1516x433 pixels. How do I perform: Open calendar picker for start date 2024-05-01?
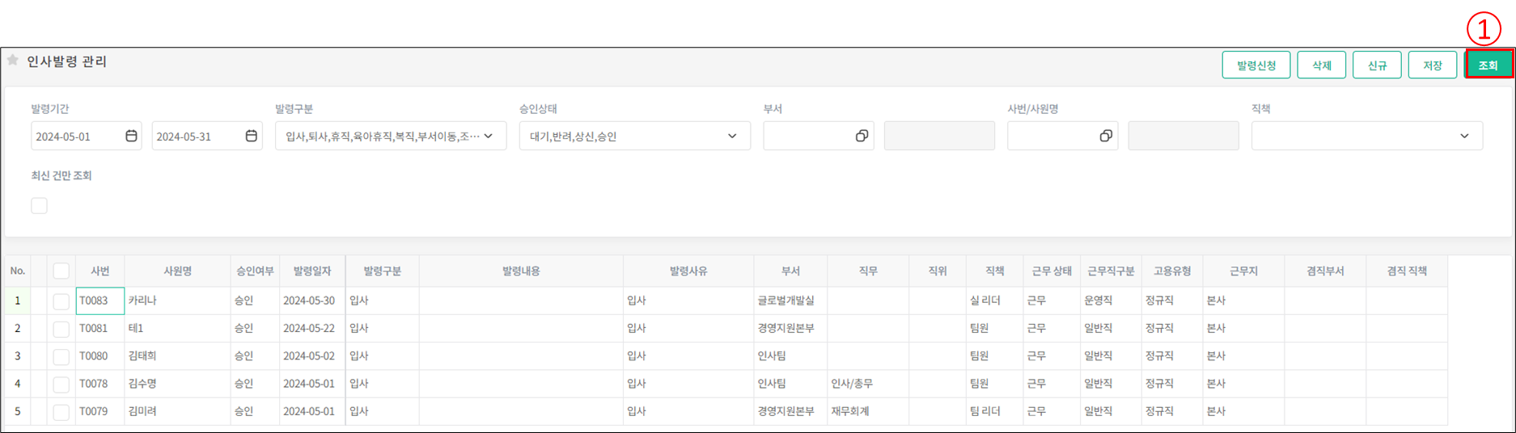131,136
